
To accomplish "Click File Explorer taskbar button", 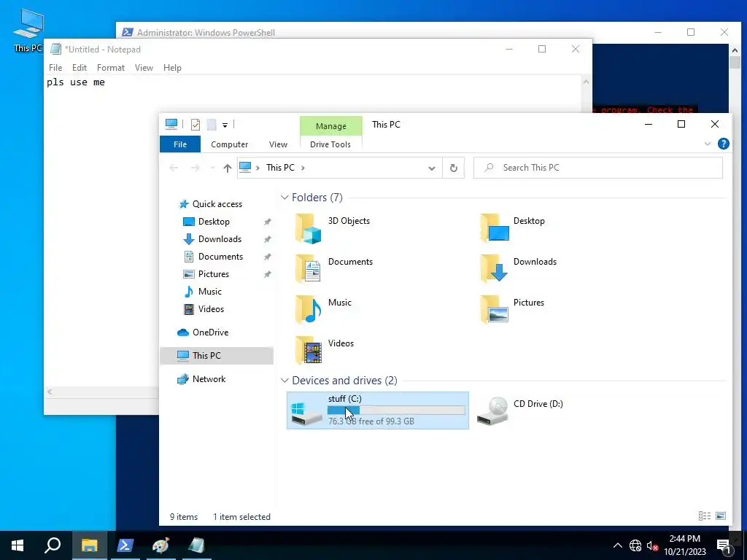I will coord(89,545).
